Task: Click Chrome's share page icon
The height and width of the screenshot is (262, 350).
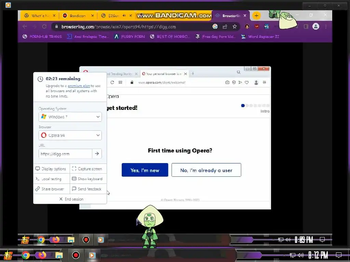Action: coord(225,27)
